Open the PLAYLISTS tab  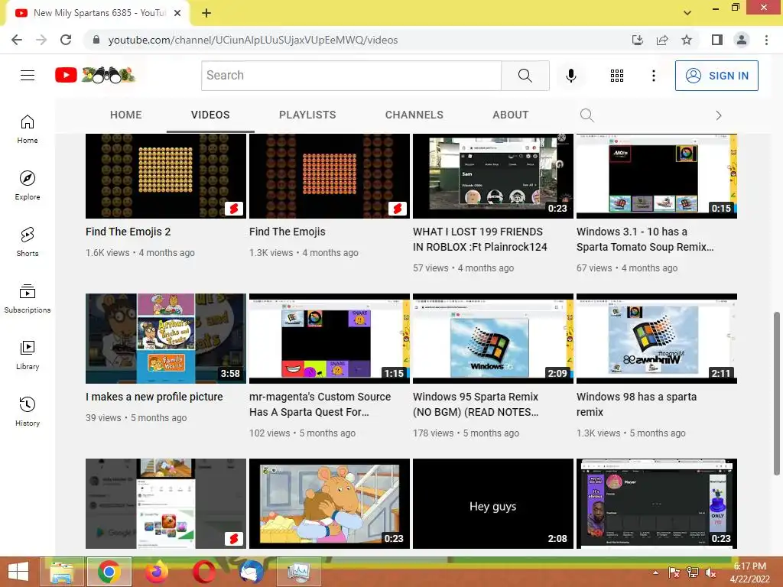307,115
